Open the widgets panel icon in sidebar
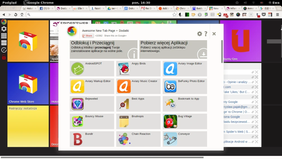This screenshot has height=159, width=282. coord(4,43)
